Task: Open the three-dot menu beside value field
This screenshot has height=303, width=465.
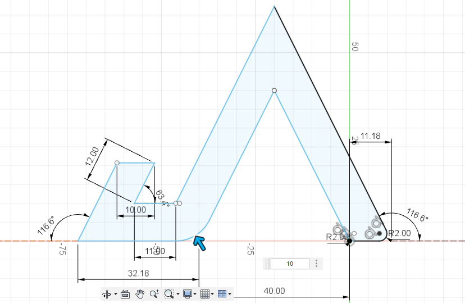Action: pyautogui.click(x=316, y=264)
